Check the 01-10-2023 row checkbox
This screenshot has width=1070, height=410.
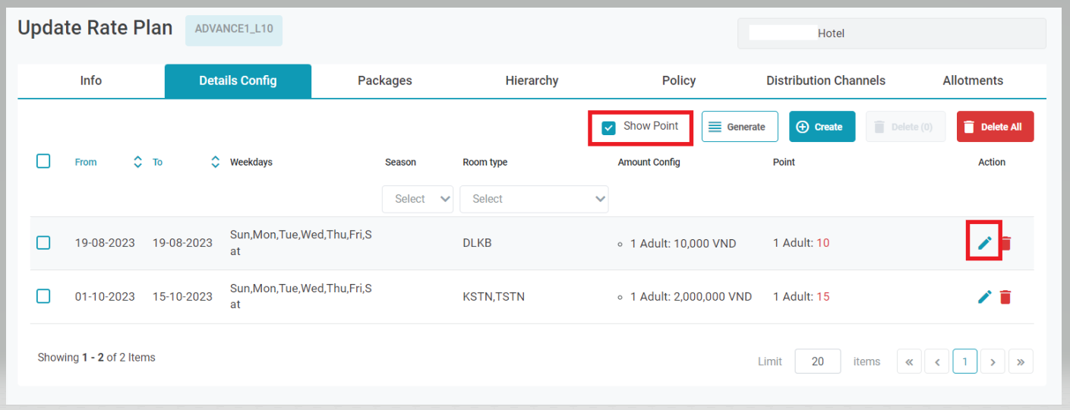(x=43, y=296)
